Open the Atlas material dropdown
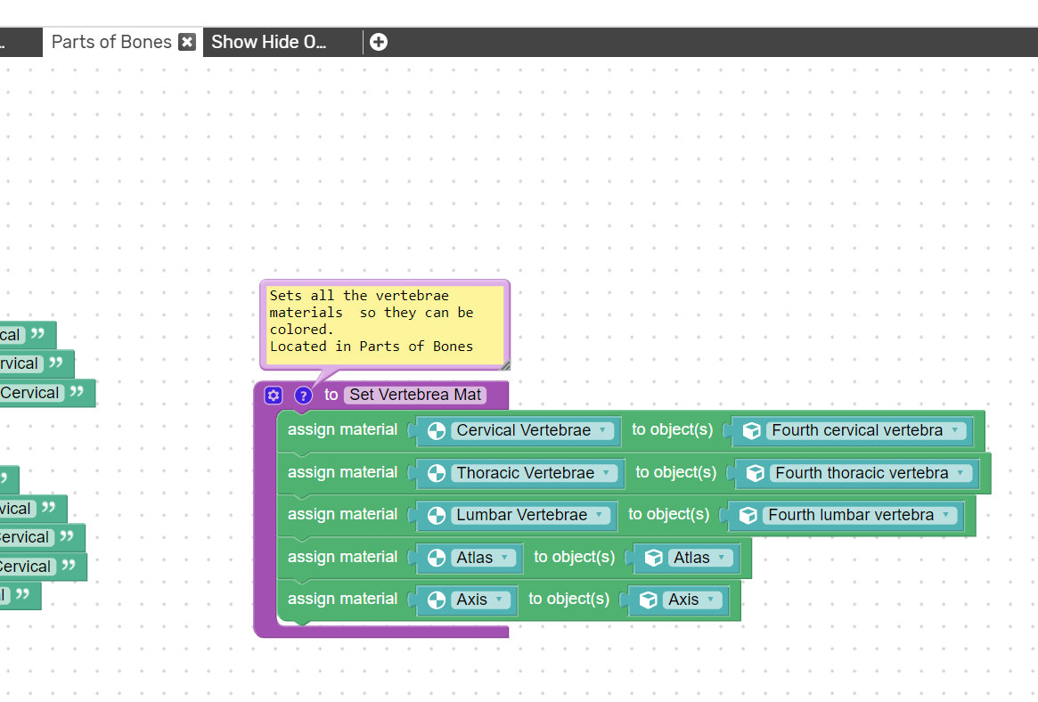This screenshot has height=702, width=1038. click(483, 558)
